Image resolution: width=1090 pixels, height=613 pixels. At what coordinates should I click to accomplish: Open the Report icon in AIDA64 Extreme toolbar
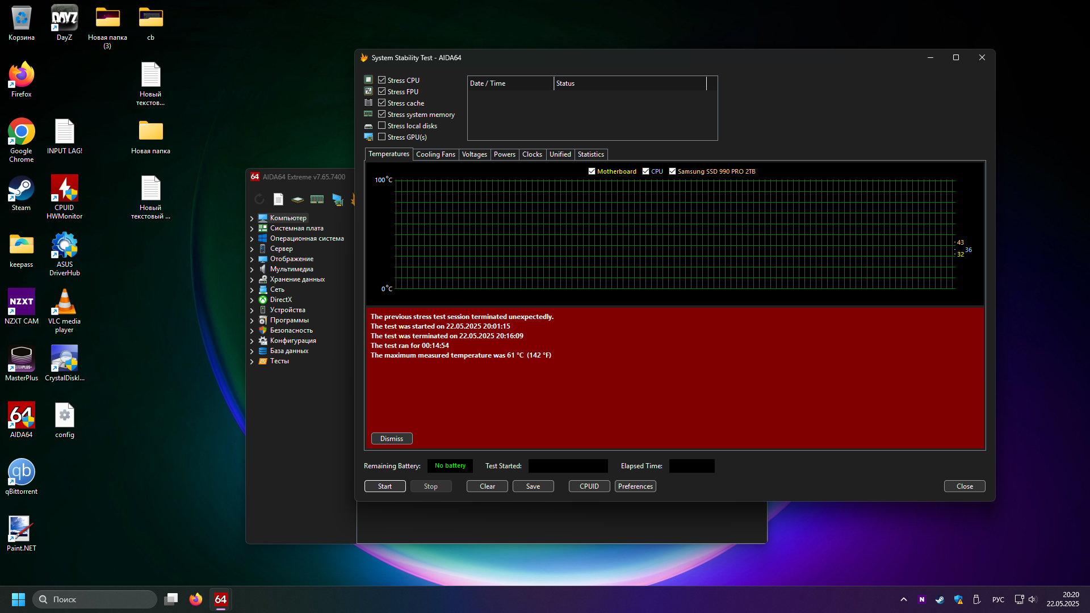tap(278, 199)
